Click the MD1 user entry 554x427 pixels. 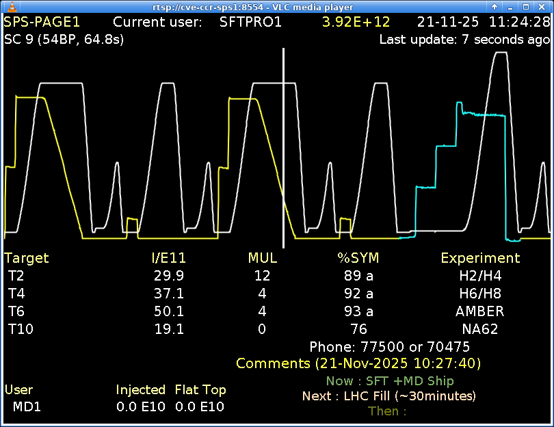(27, 406)
